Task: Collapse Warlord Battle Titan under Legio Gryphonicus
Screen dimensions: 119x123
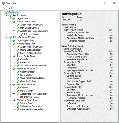Action: pyautogui.click(x=10, y=44)
